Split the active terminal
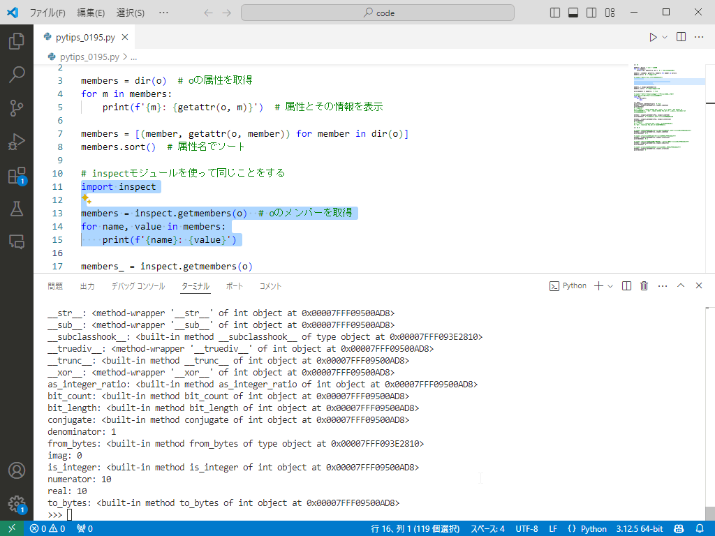The image size is (715, 536). point(626,285)
